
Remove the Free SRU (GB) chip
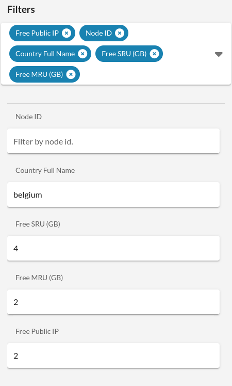coord(154,54)
